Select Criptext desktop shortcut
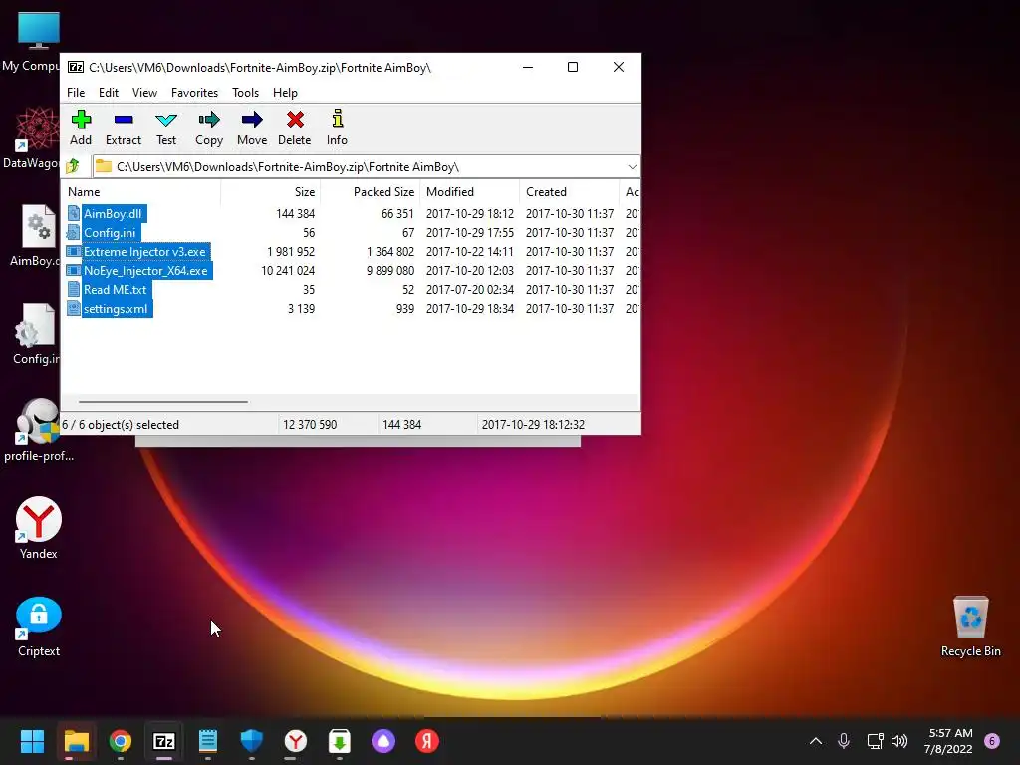This screenshot has width=1020, height=765. pyautogui.click(x=39, y=626)
